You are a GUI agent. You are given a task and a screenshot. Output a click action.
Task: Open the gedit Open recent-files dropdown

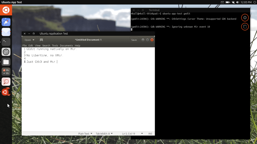click(29, 40)
